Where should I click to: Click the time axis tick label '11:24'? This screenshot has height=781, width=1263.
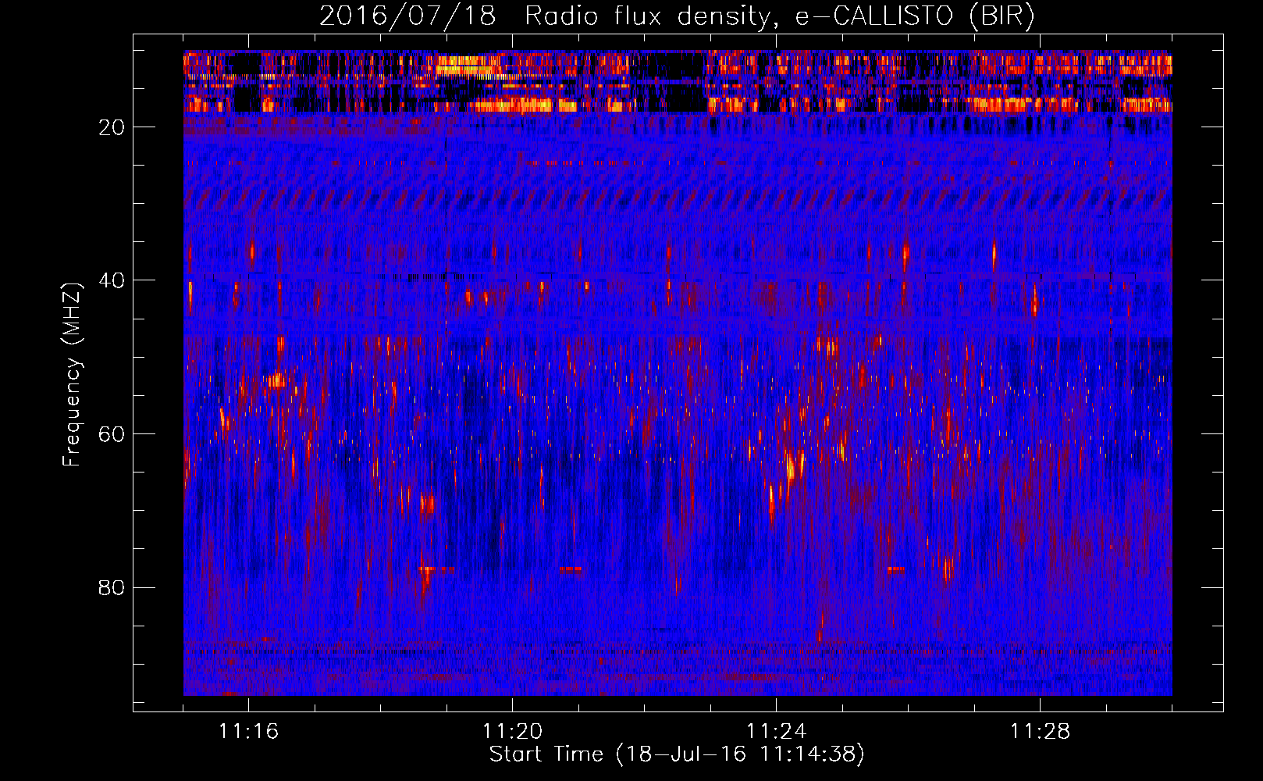click(x=776, y=731)
